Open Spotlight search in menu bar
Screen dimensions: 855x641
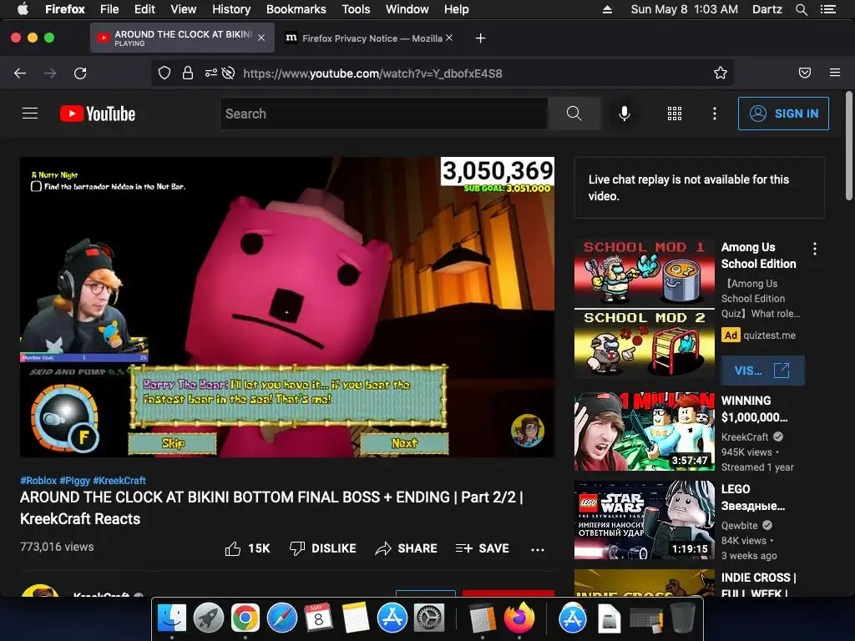coord(801,9)
